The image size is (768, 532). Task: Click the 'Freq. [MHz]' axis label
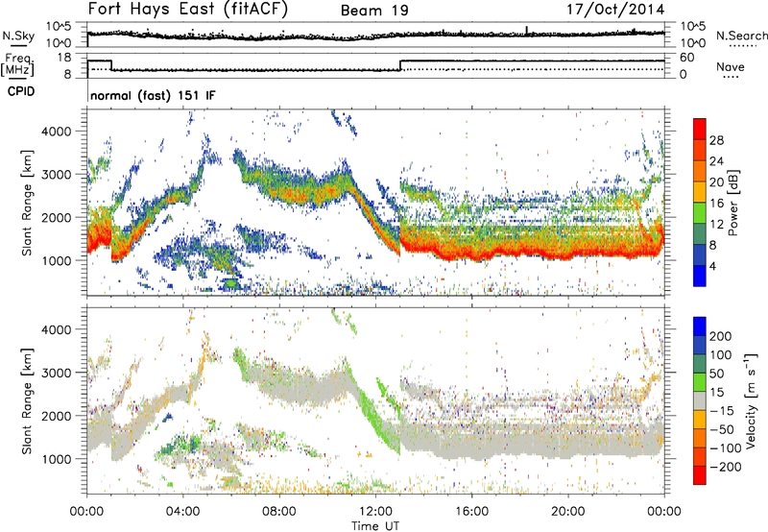[17, 64]
